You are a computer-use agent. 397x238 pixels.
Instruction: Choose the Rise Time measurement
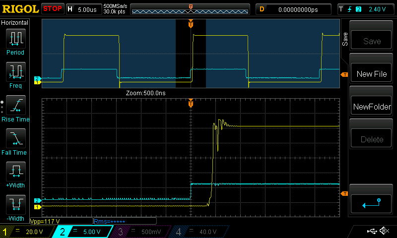15,105
